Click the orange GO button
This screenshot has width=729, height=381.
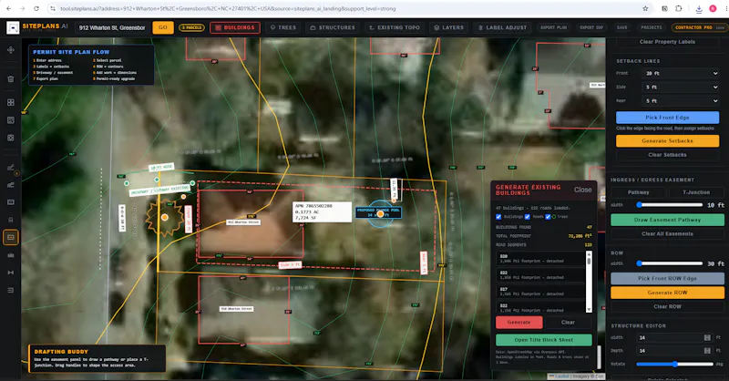coord(163,27)
